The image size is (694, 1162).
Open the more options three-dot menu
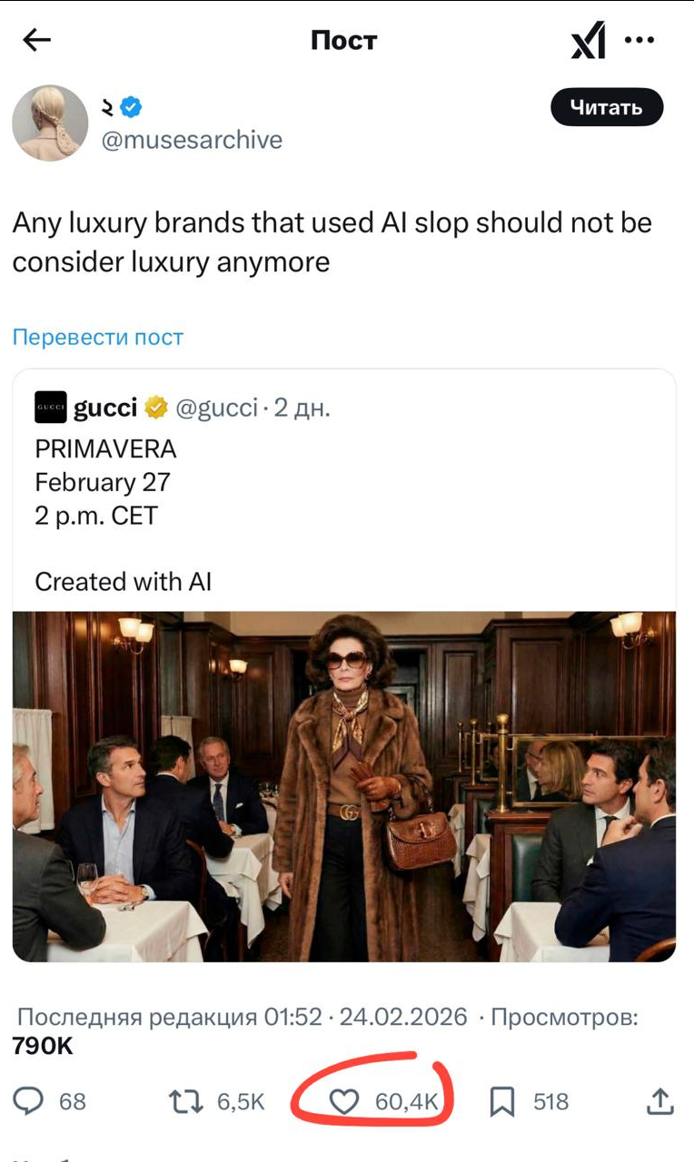641,39
